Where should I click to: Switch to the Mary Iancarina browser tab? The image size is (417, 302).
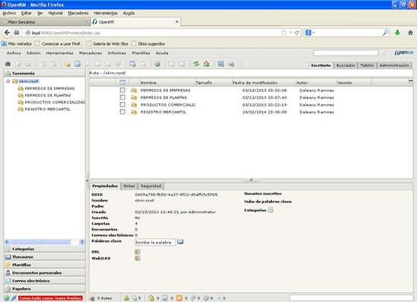pyautogui.click(x=45, y=22)
